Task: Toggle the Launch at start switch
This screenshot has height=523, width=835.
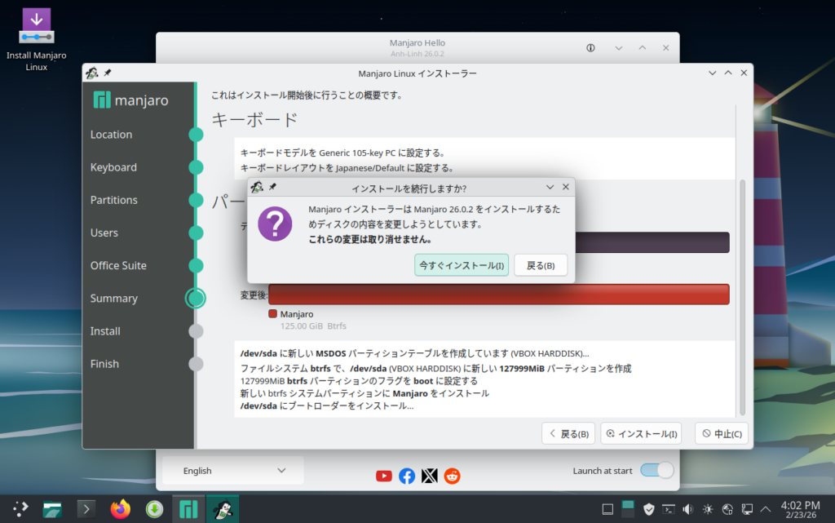Action: [656, 470]
